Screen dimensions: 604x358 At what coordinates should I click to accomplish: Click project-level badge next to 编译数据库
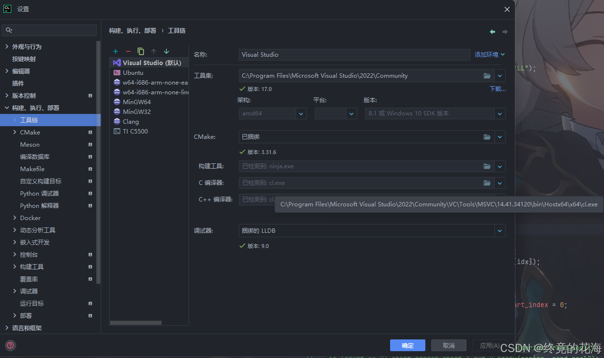click(90, 157)
